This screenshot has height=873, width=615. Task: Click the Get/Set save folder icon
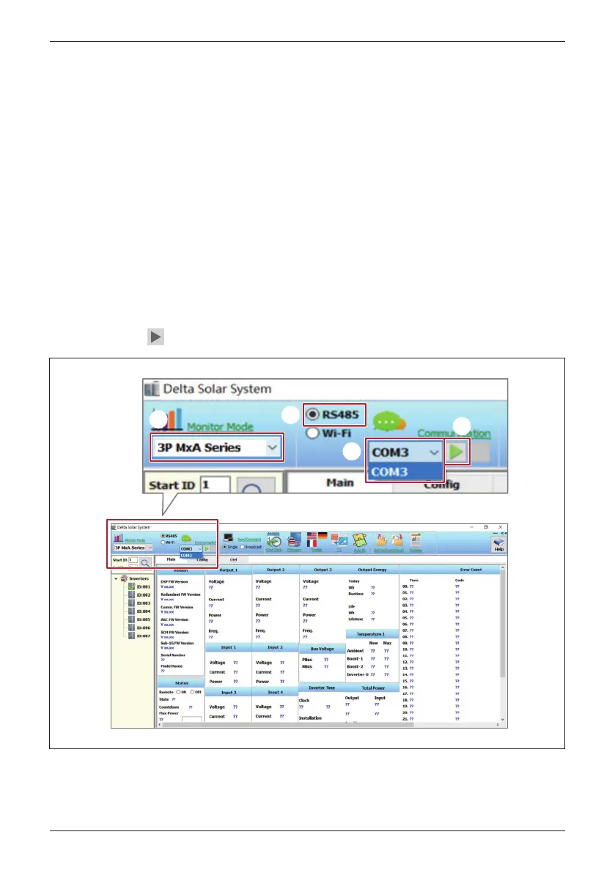tap(397, 540)
